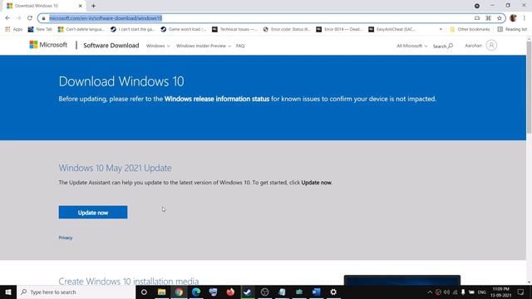Open the clock and date flyout
The image size is (532, 299).
click(x=500, y=292)
